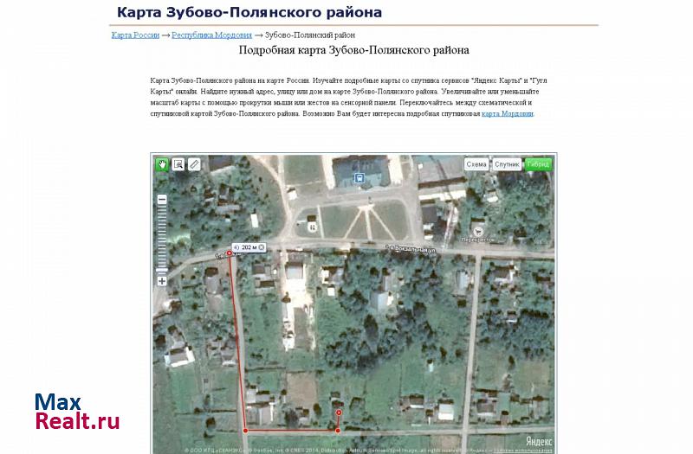Activate the magnifier zoom-to-area tool
Viewport: 693px width, 454px height.
click(x=178, y=164)
